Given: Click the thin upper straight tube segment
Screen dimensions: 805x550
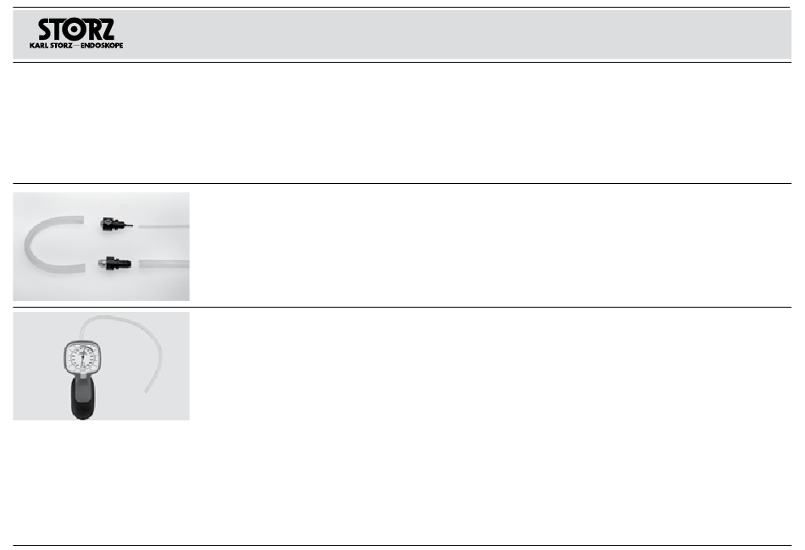Looking at the screenshot, I should click(164, 226).
